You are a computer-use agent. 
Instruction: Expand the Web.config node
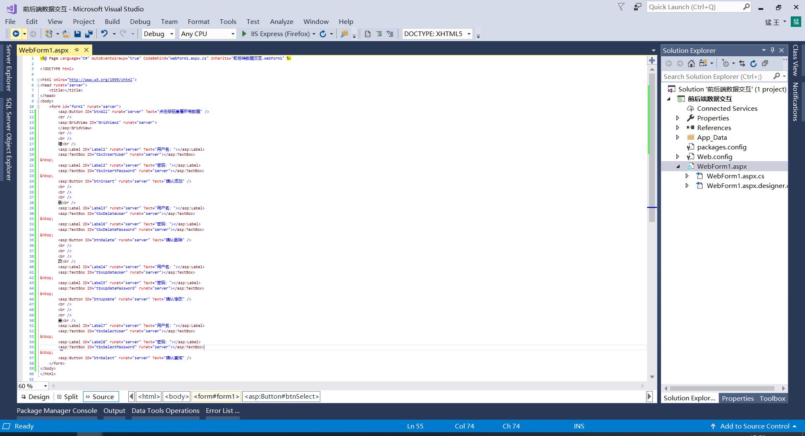678,157
